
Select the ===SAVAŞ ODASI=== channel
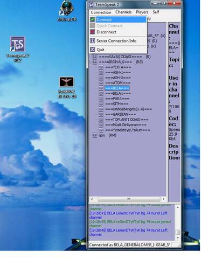[121, 57]
